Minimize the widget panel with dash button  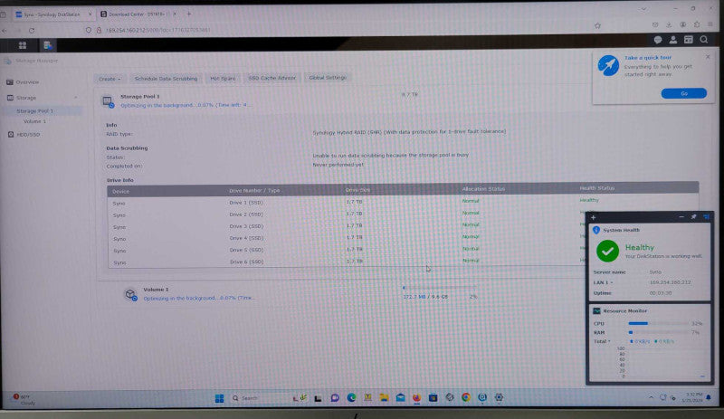coord(681,216)
